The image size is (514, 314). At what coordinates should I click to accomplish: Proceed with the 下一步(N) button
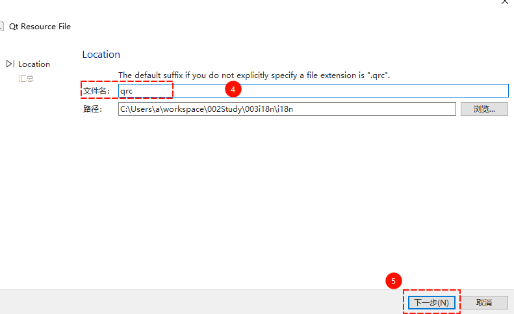(x=431, y=302)
